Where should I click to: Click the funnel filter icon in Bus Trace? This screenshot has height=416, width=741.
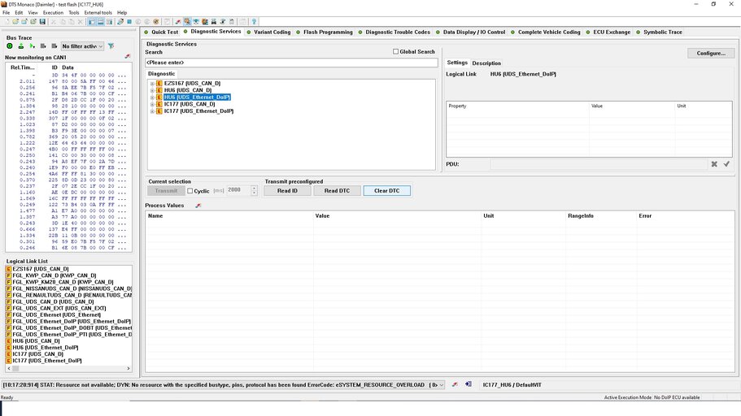coord(111,46)
